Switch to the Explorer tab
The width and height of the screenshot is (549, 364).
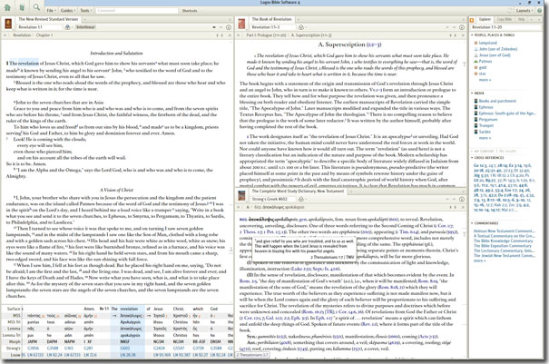[x=485, y=19]
